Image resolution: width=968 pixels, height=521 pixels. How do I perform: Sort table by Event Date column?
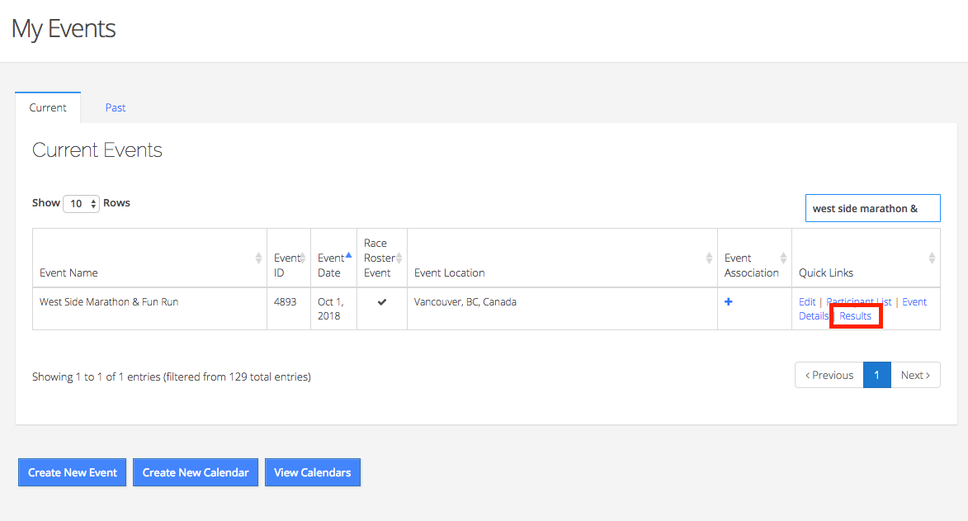click(334, 258)
